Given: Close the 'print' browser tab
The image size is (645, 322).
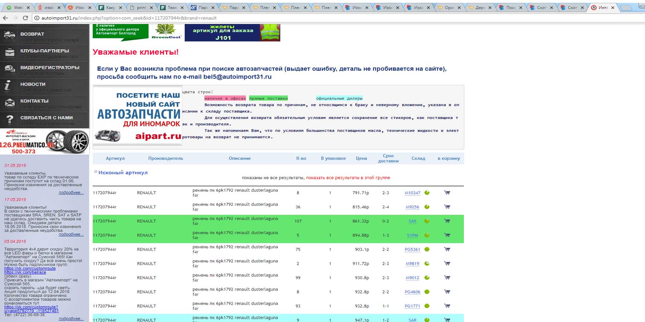Looking at the screenshot, I should click(x=151, y=8).
